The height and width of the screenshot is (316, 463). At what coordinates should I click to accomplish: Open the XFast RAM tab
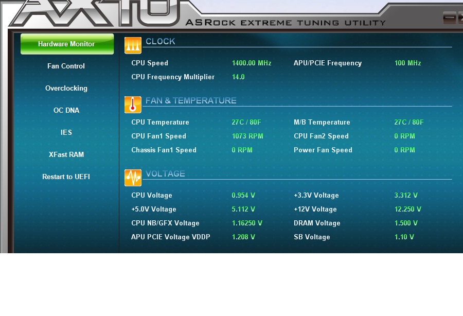point(66,154)
